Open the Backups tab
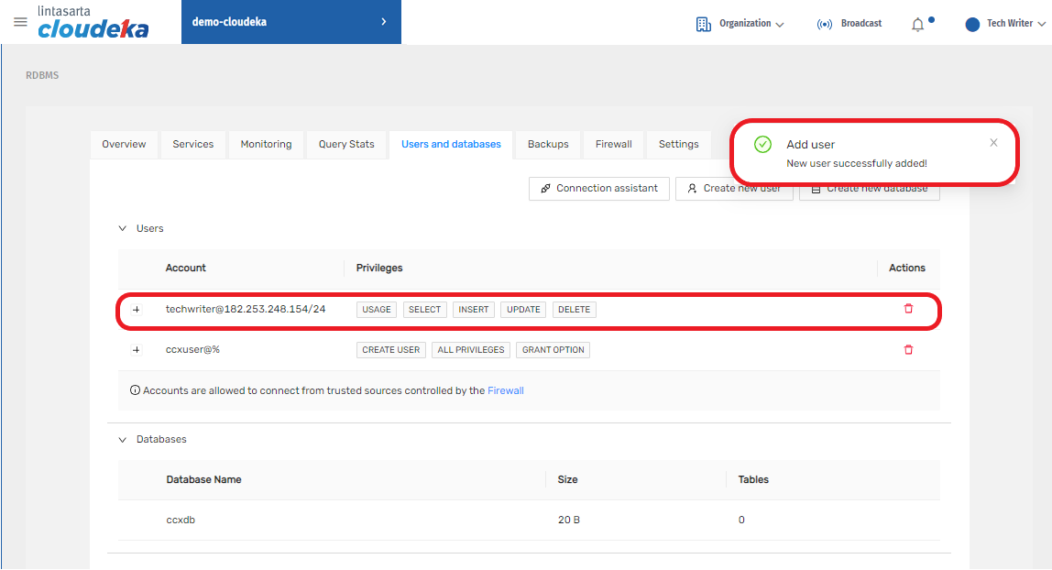1052x570 pixels. click(x=548, y=145)
